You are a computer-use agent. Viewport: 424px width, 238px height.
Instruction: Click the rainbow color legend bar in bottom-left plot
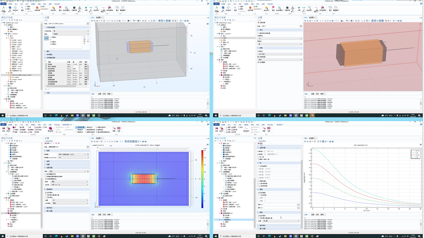point(202,179)
